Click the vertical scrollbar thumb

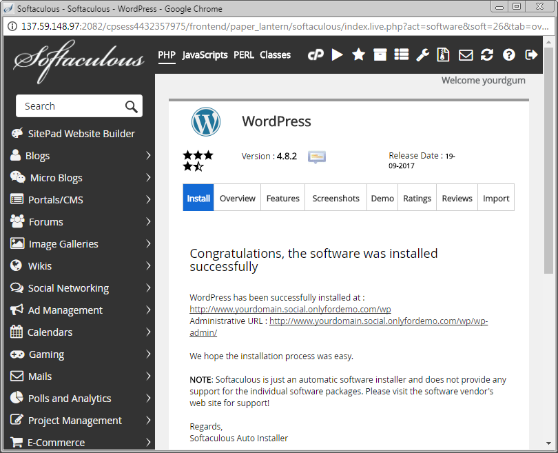[548, 160]
